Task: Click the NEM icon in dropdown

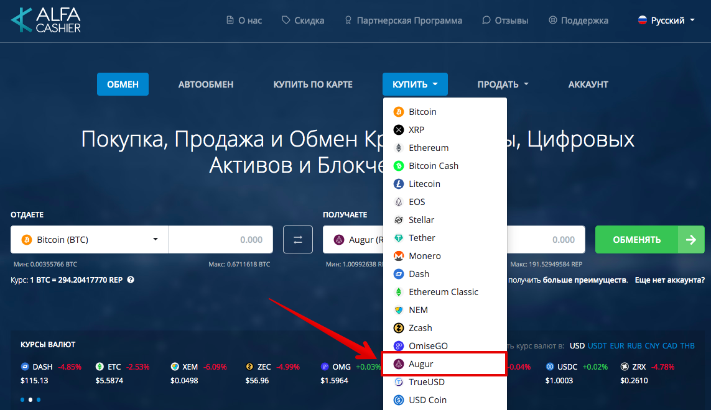Action: [x=399, y=310]
